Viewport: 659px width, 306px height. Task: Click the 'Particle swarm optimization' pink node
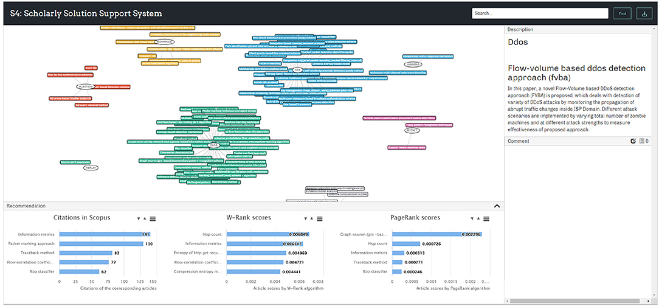[x=399, y=119]
